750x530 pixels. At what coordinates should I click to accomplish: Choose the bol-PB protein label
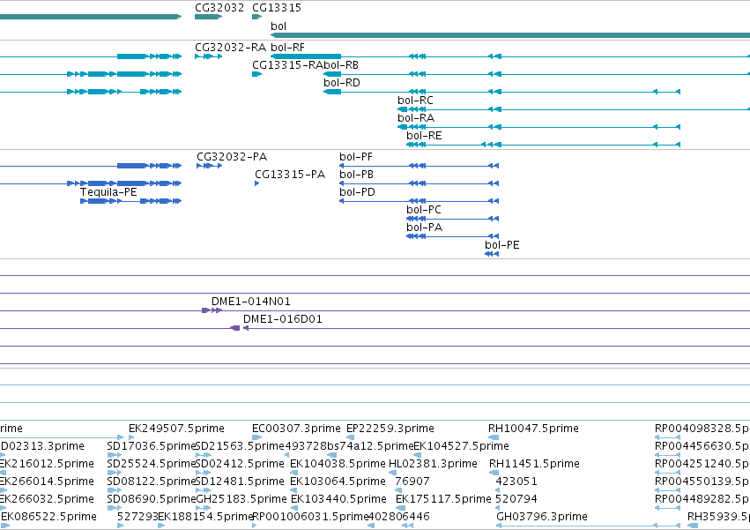356,175
